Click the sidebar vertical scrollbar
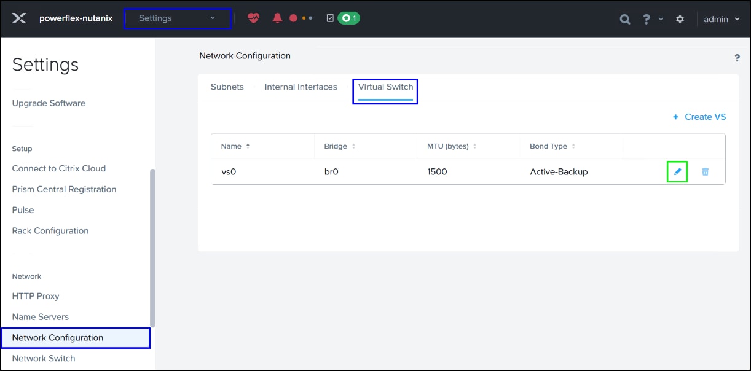Image resolution: width=751 pixels, height=371 pixels. (152, 248)
